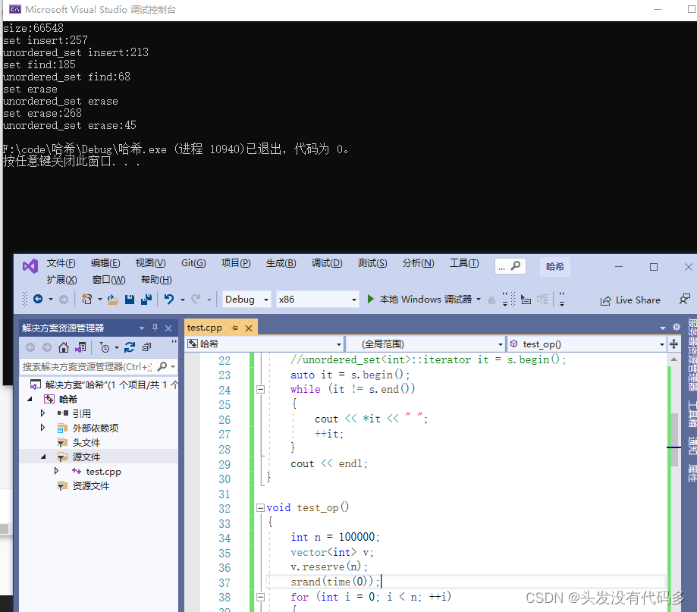Click the pending changes clock filter icon
The image size is (697, 612).
105,347
